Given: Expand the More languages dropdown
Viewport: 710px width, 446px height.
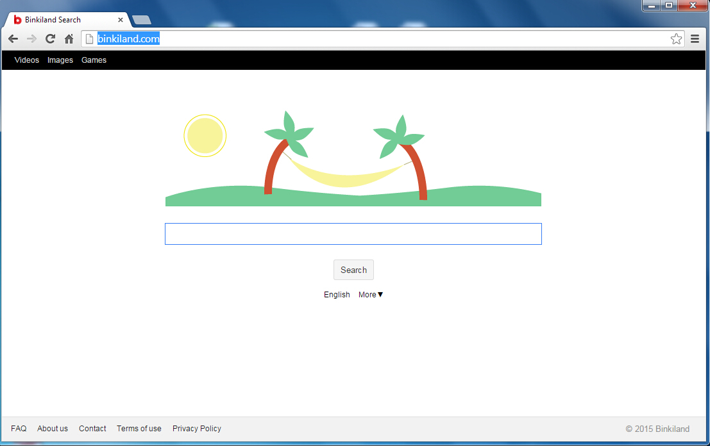Looking at the screenshot, I should [x=371, y=295].
